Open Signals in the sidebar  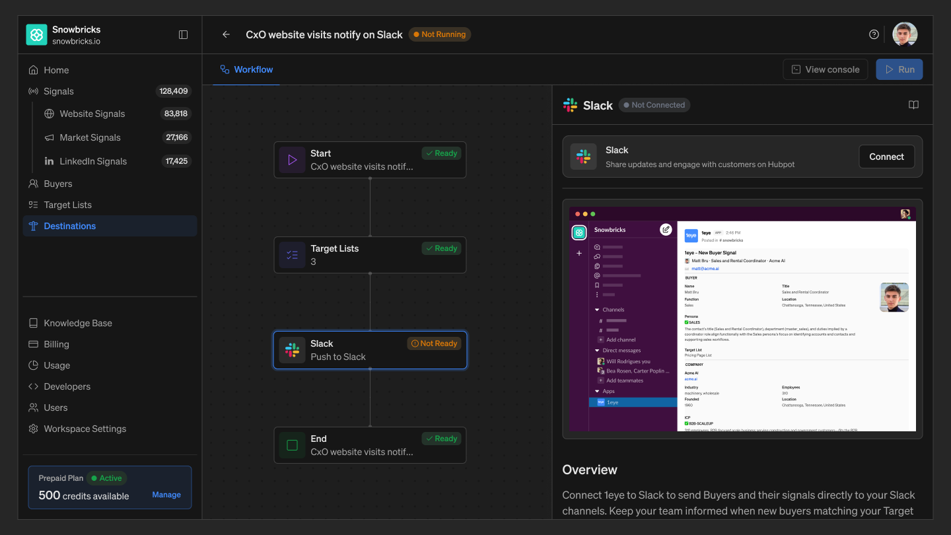(110, 91)
